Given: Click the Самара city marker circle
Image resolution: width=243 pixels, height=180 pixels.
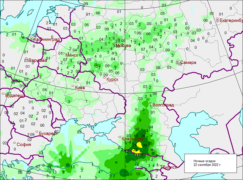Looking at the screenshot, I should click(x=178, y=61).
